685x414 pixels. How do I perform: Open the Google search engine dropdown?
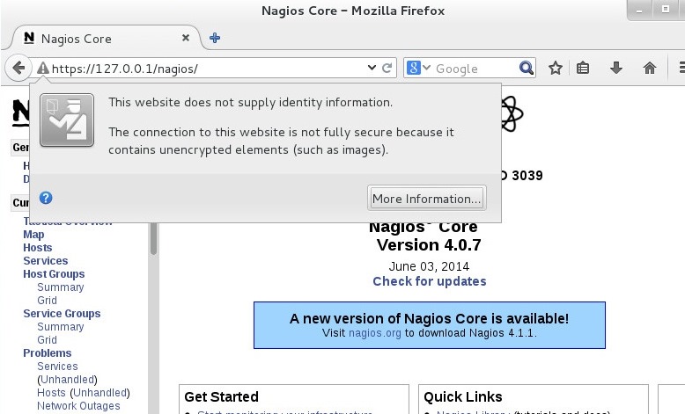click(x=419, y=68)
